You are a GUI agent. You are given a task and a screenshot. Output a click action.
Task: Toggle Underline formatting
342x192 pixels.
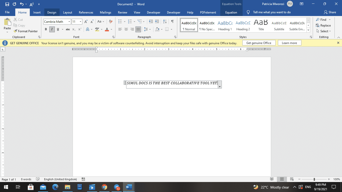tap(58, 29)
